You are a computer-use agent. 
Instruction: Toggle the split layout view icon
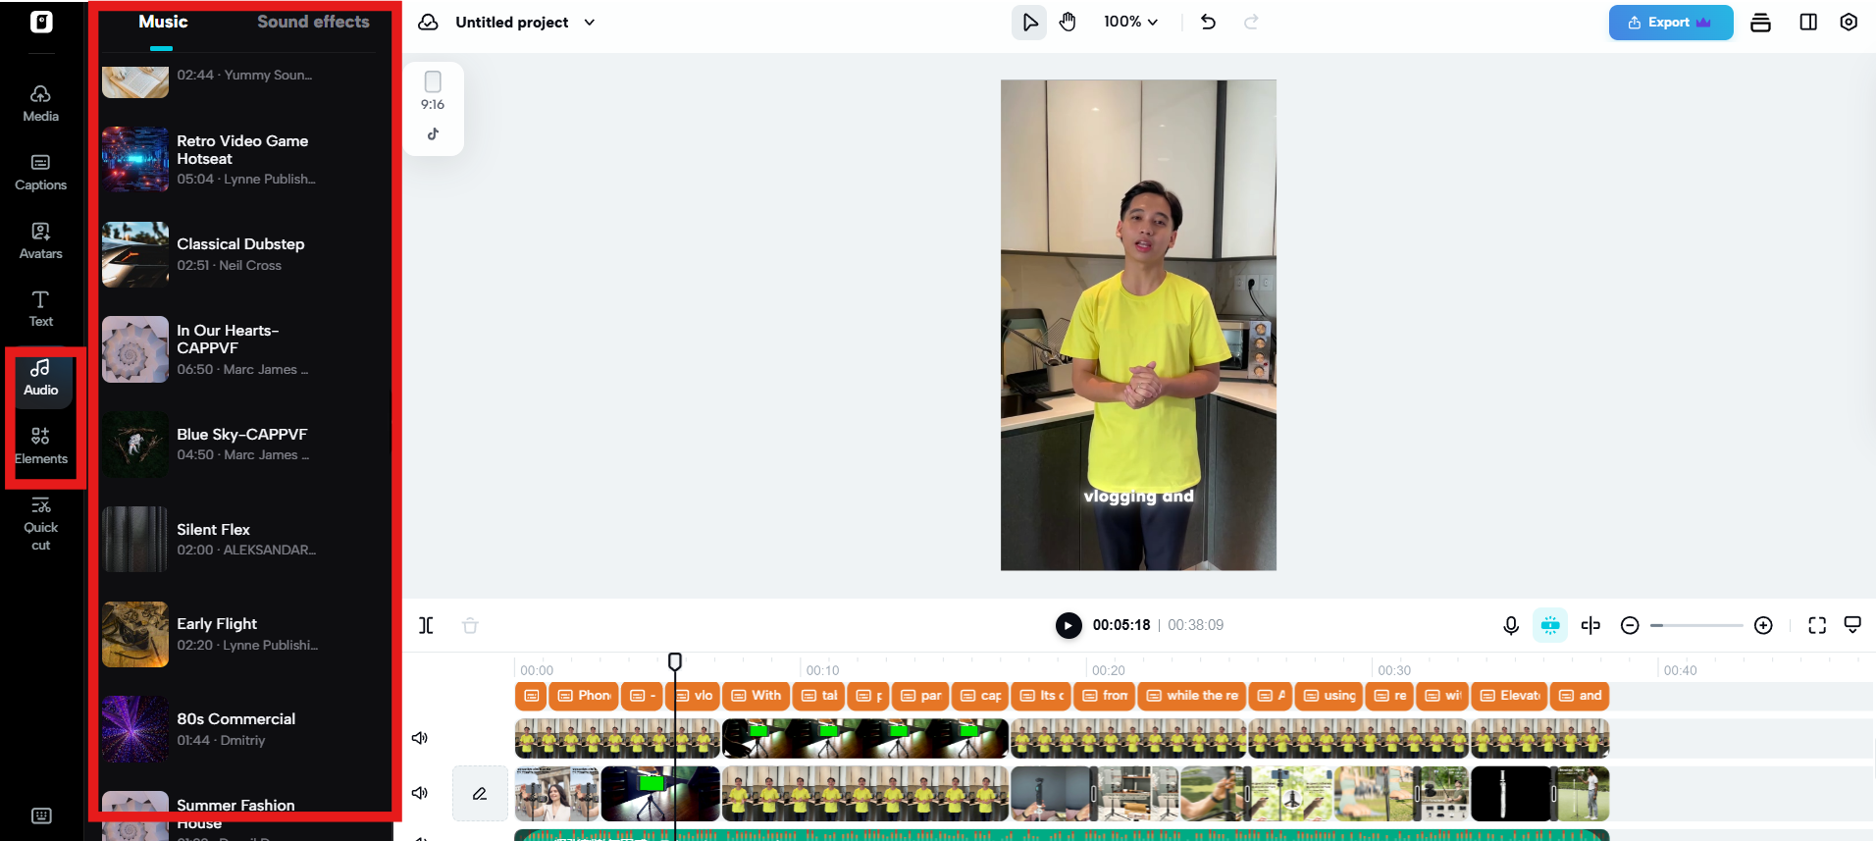pyautogui.click(x=1808, y=22)
